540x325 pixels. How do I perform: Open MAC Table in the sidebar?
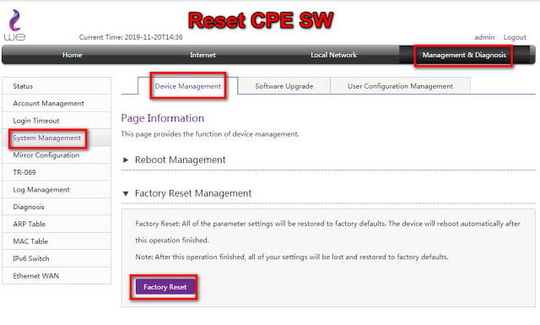pos(57,241)
